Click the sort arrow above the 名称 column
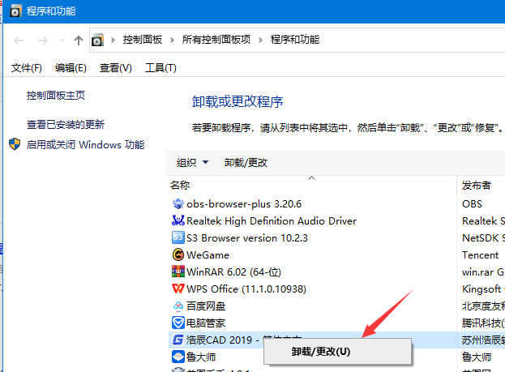The height and width of the screenshot is (372, 505). pyautogui.click(x=311, y=177)
